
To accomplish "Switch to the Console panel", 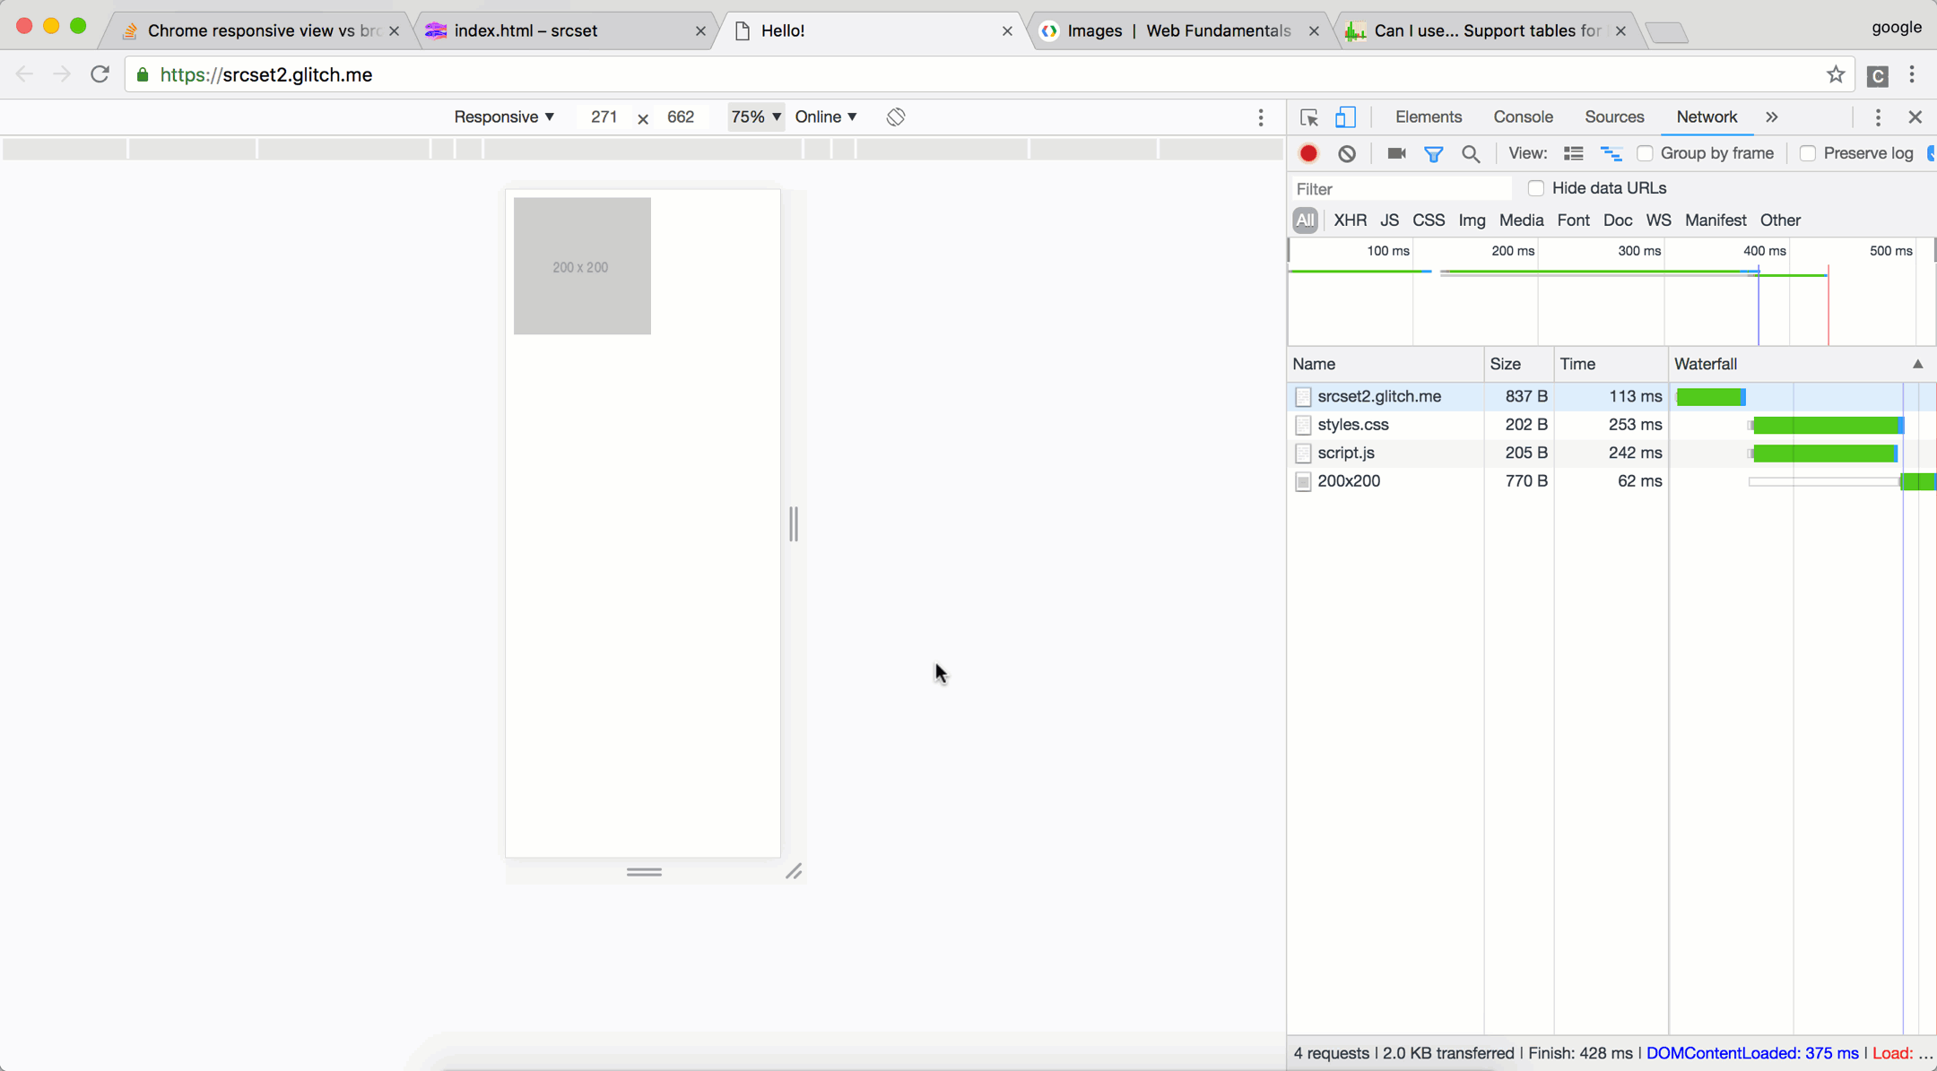I will (1522, 117).
